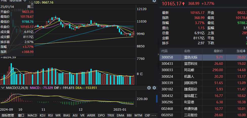Screen dimensions: 247x118
Task: Click MACD(12,26,9) parameter label
Action: click(x=17, y=88)
